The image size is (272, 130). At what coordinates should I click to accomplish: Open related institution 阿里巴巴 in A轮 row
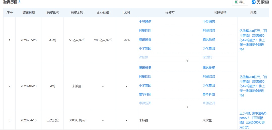coord(209,76)
